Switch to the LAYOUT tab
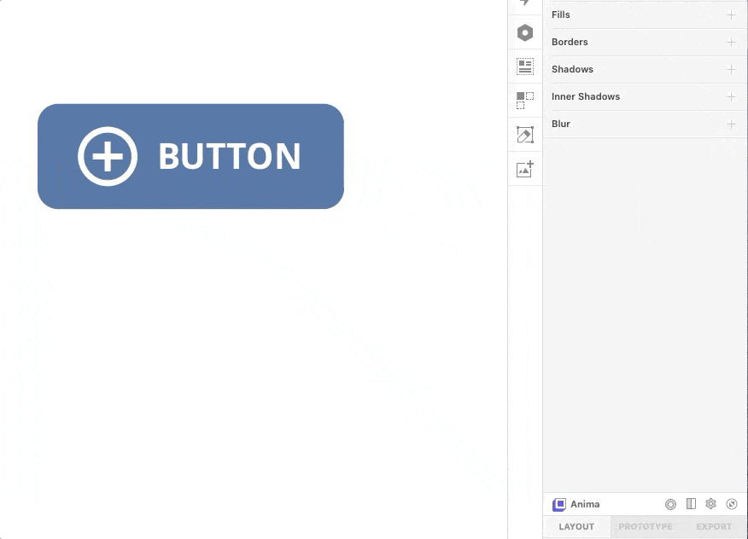This screenshot has height=539, width=748. (x=576, y=526)
